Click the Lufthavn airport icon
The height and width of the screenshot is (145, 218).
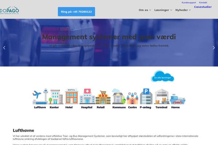pos(40,96)
